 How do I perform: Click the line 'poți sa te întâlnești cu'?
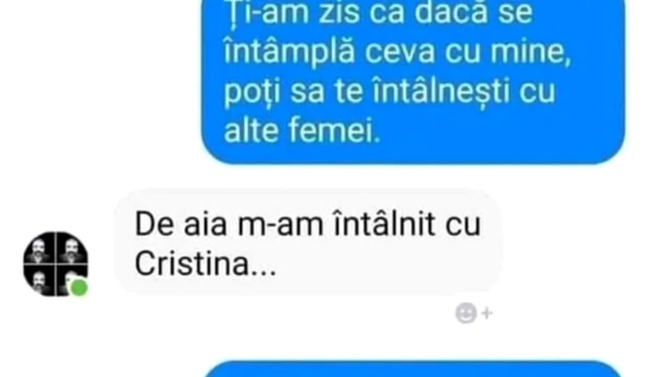(389, 93)
